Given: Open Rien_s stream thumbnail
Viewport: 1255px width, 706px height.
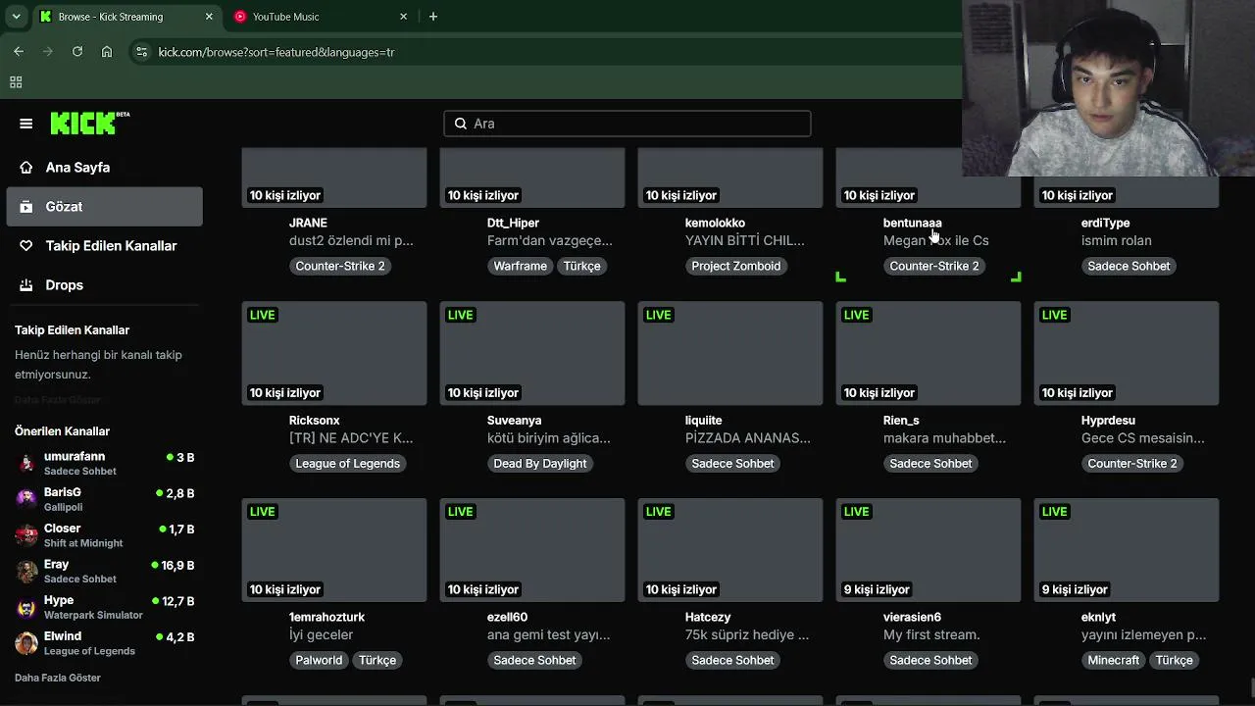Looking at the screenshot, I should pyautogui.click(x=929, y=353).
